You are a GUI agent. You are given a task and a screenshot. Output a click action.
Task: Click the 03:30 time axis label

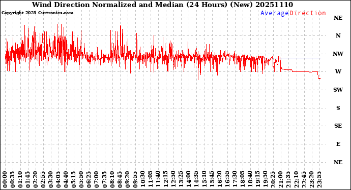(x=51, y=180)
